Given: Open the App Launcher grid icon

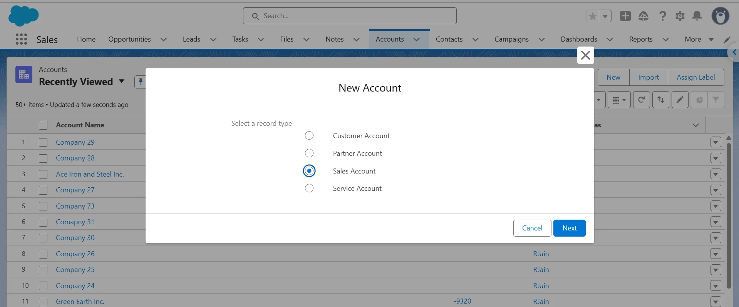Looking at the screenshot, I should [x=21, y=39].
